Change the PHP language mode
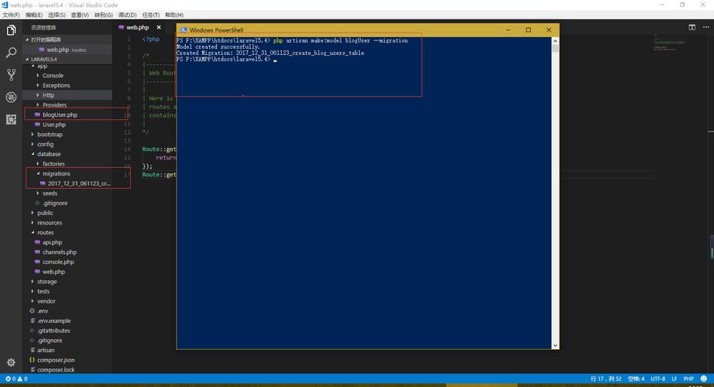 tap(688, 378)
